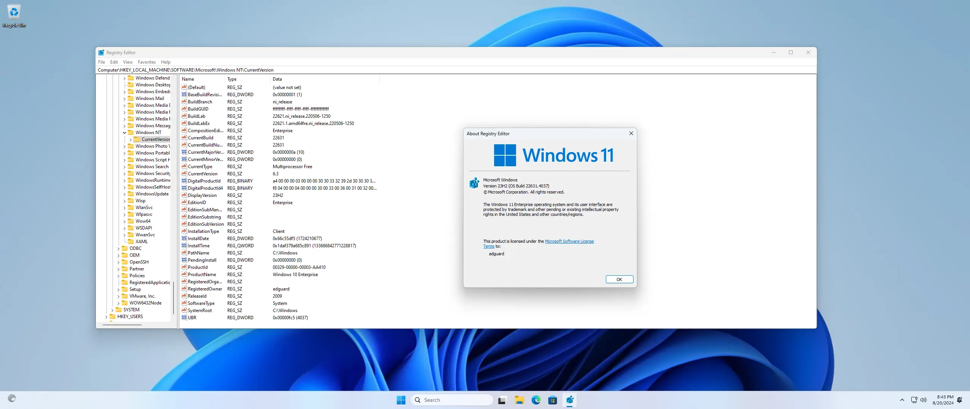Click the tree pane horizontal scrollbar

tap(122, 325)
